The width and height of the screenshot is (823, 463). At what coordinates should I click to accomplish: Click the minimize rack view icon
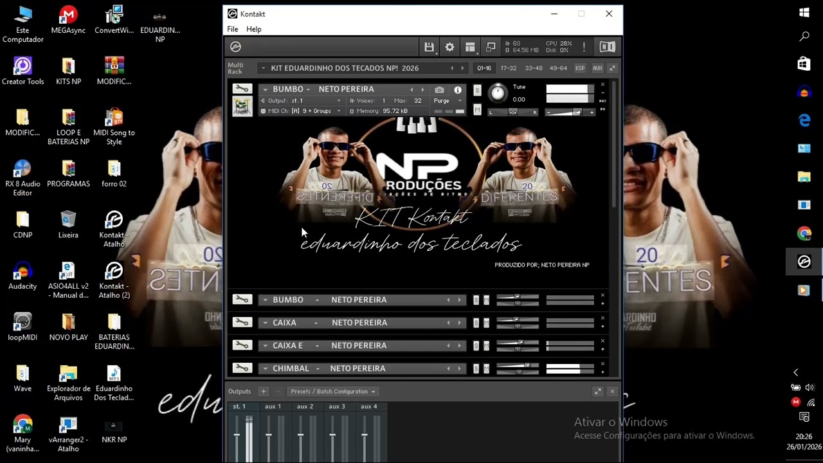[491, 47]
